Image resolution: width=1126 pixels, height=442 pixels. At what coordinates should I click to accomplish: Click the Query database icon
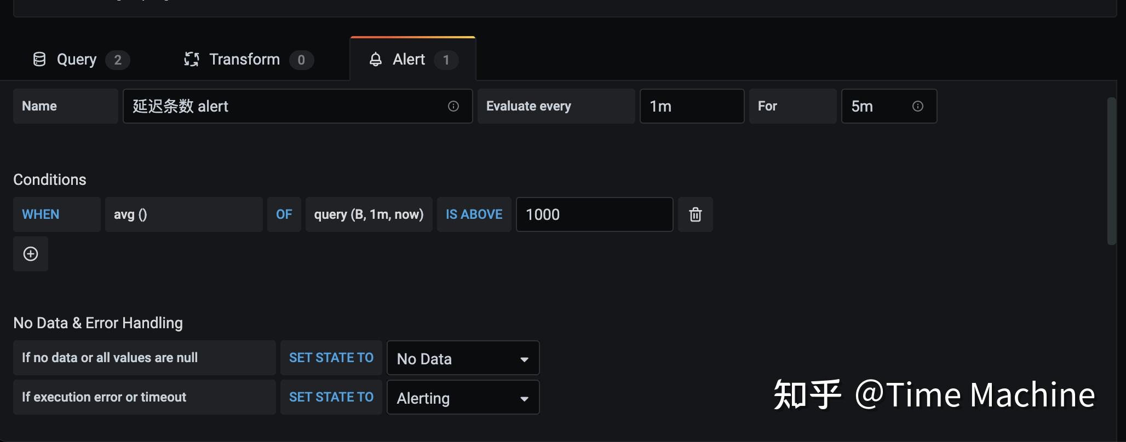coord(39,60)
